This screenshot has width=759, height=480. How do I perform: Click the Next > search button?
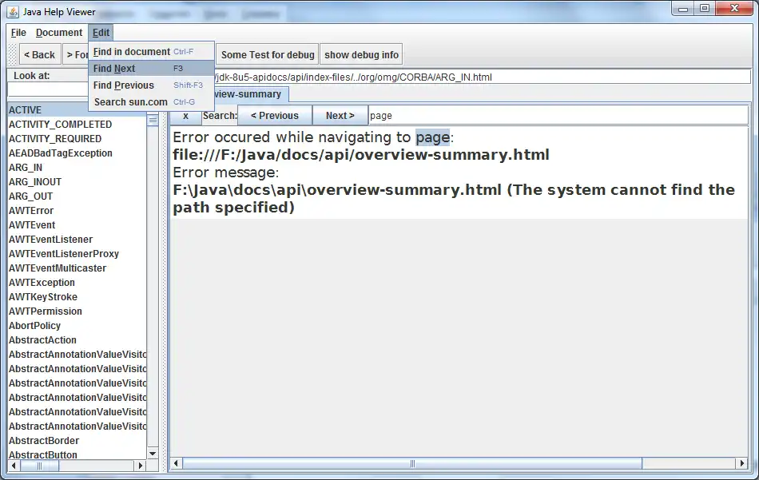pyautogui.click(x=340, y=116)
